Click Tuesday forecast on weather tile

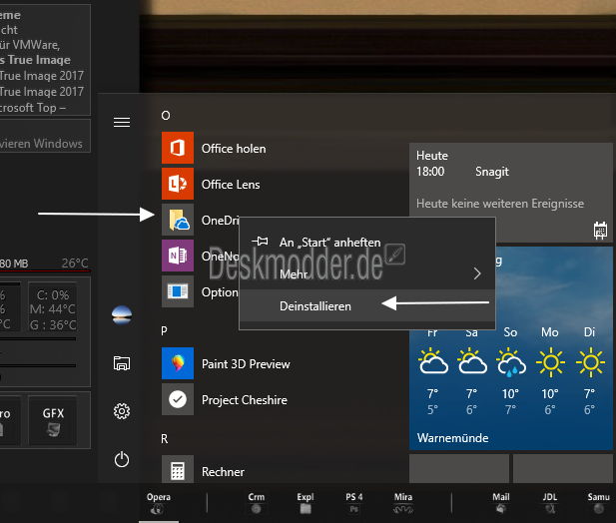(x=589, y=371)
